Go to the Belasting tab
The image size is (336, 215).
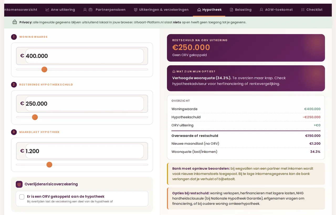(240, 10)
